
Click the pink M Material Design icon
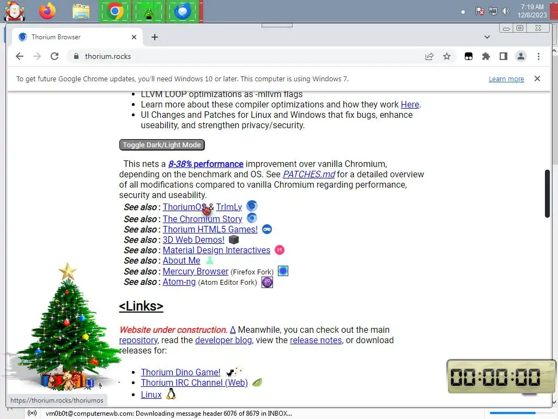(280, 250)
